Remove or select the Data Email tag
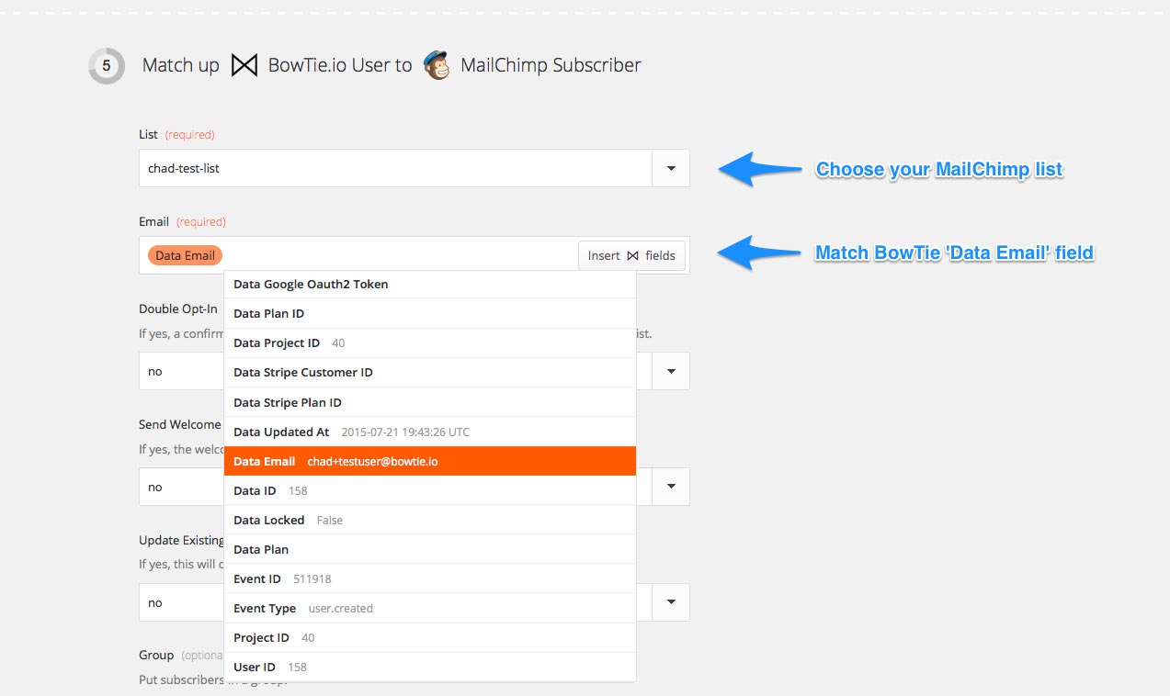Viewport: 1170px width, 696px height. click(185, 255)
